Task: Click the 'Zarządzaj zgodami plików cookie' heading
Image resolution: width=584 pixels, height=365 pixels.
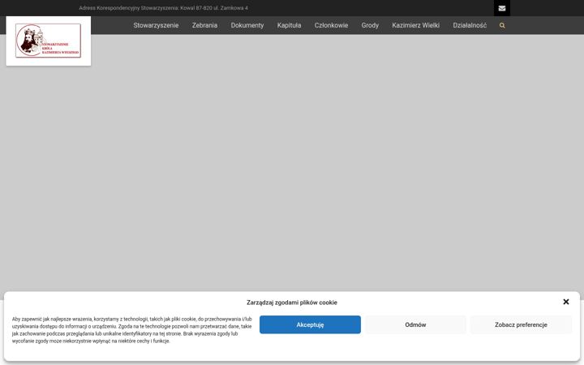Action: [x=292, y=303]
